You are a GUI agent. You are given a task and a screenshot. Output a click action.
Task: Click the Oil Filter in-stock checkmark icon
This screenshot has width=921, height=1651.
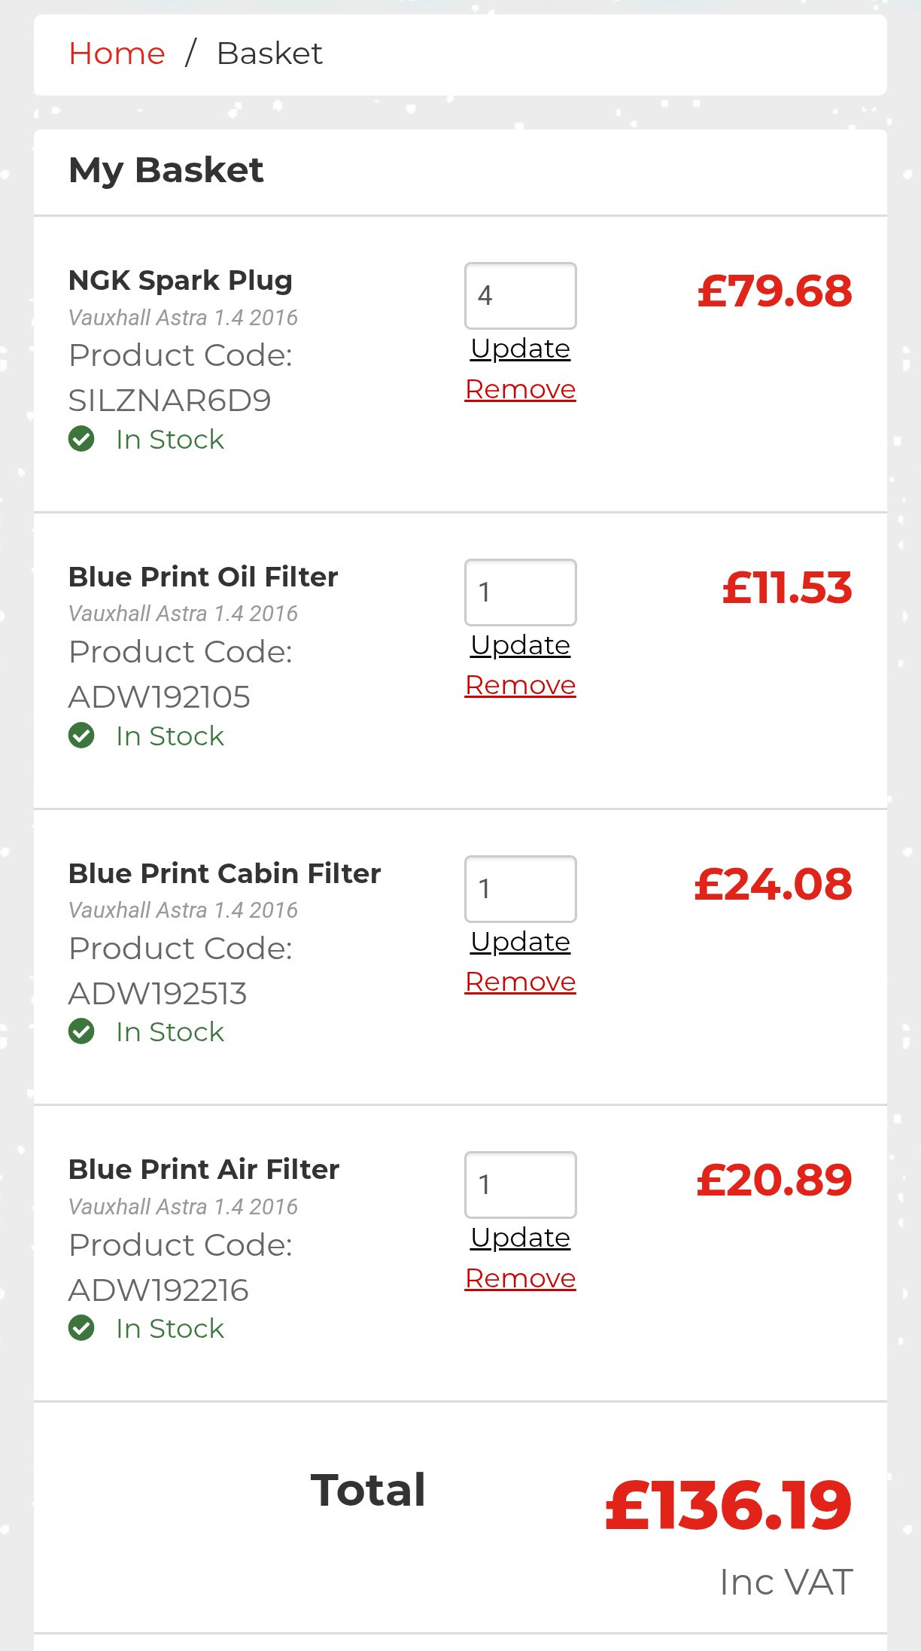[81, 736]
